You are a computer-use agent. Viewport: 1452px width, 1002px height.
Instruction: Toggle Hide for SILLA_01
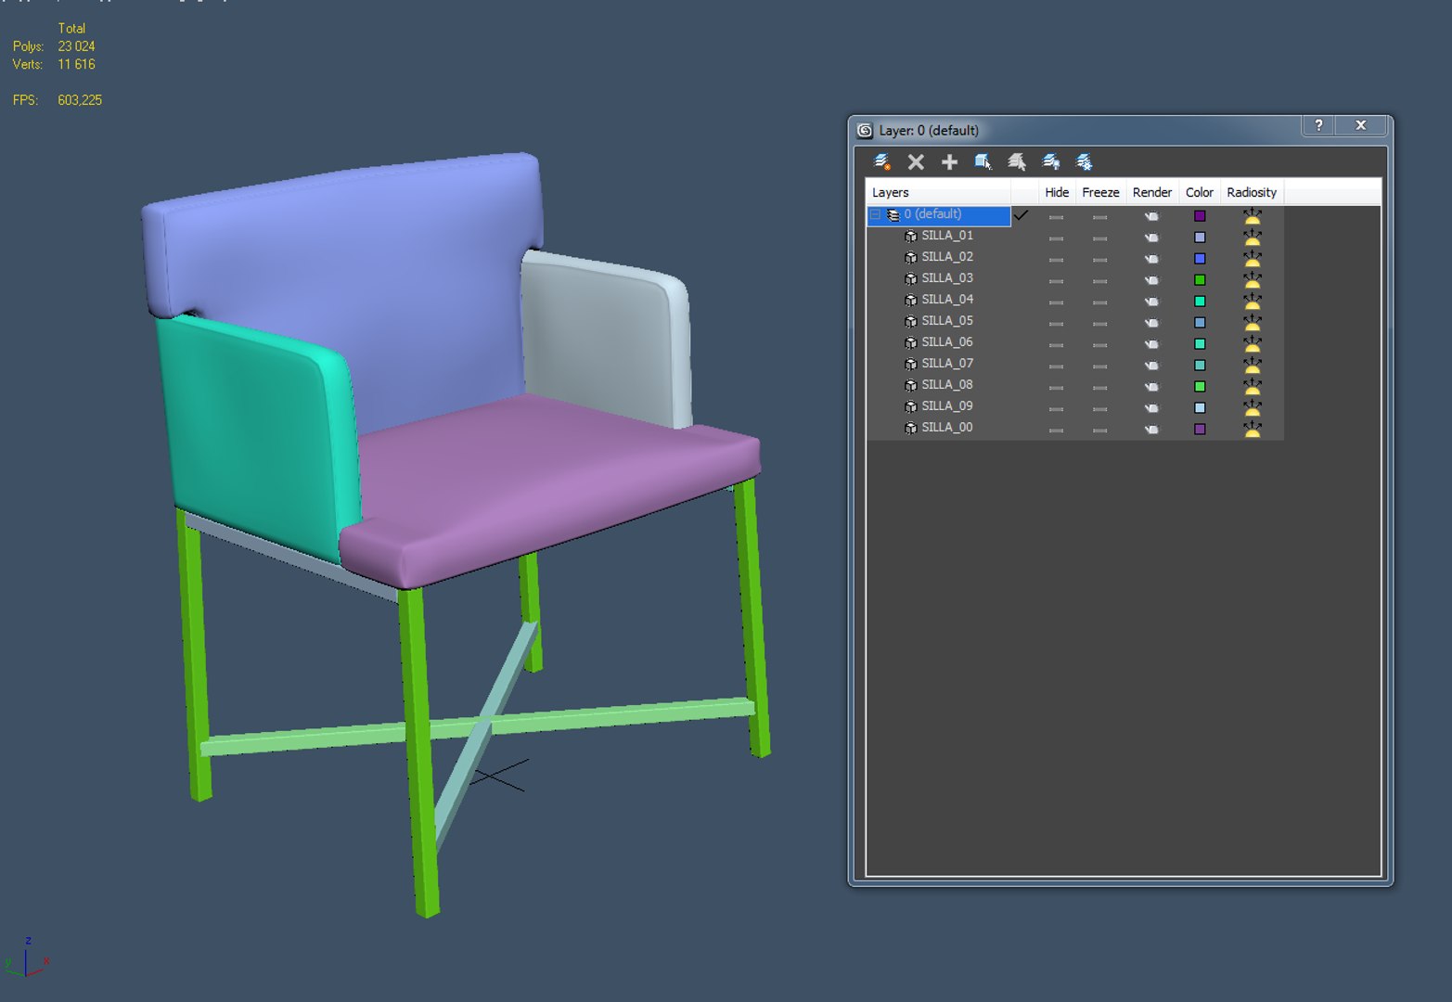tap(1056, 238)
